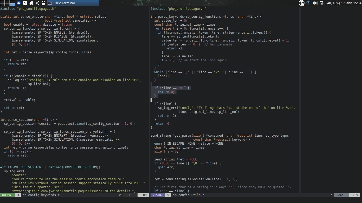Click the VISUAL mode indicator
The height and width of the screenshot is (203, 362).
[158, 195]
